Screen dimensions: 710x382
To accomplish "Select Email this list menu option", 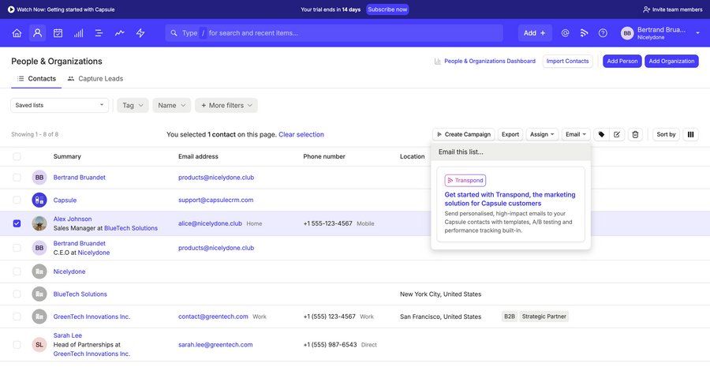I will click(461, 152).
